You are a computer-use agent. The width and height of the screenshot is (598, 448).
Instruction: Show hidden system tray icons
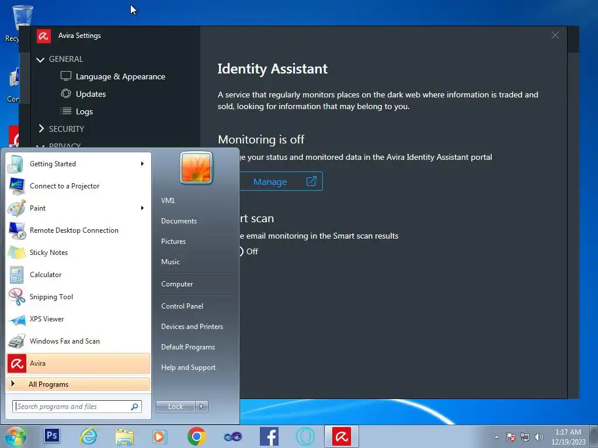point(496,437)
